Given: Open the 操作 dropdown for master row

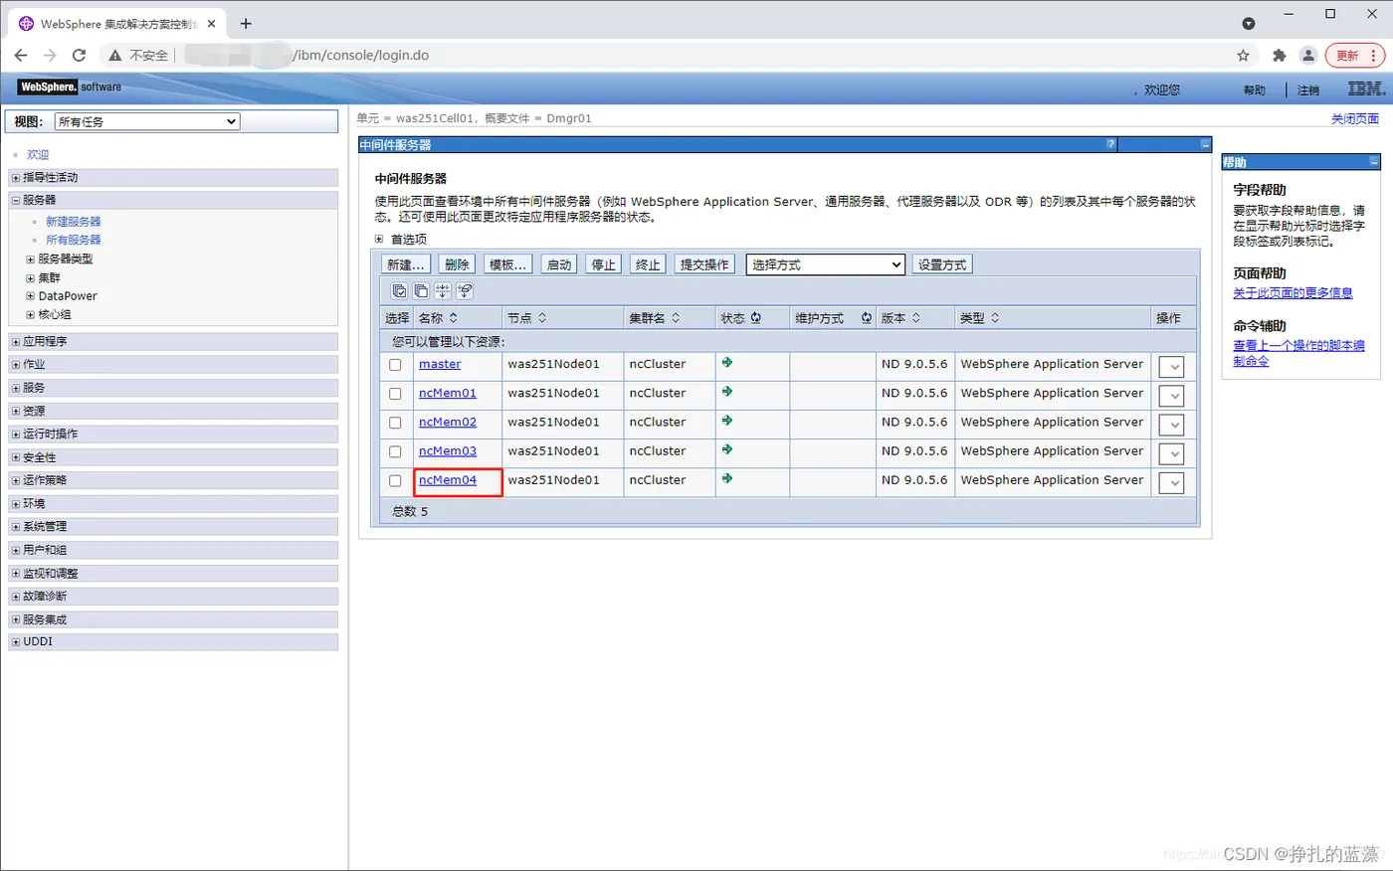Looking at the screenshot, I should [1172, 367].
